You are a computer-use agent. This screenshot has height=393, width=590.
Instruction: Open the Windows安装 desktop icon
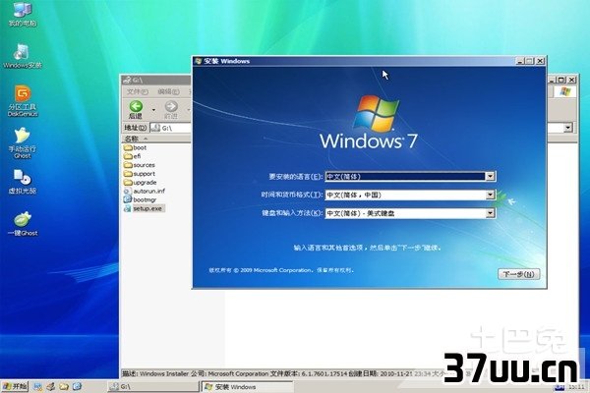(x=23, y=56)
